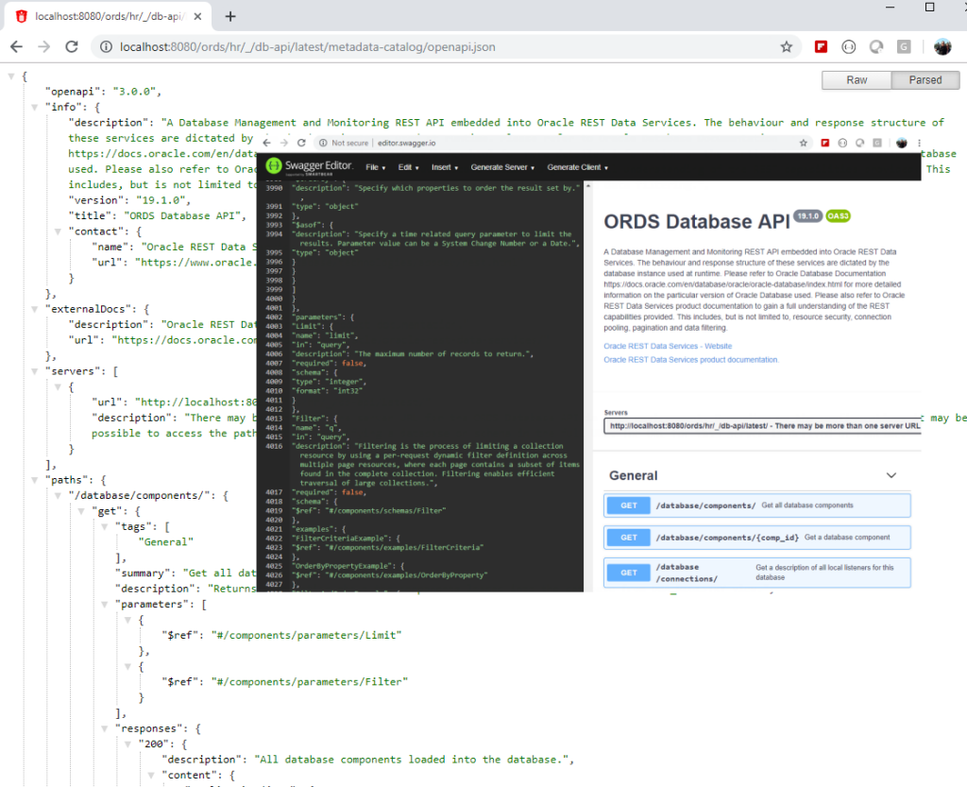Open the three-dot menu in Swagger browser window
Viewport: 967px width, 787px height.
pyautogui.click(x=919, y=143)
